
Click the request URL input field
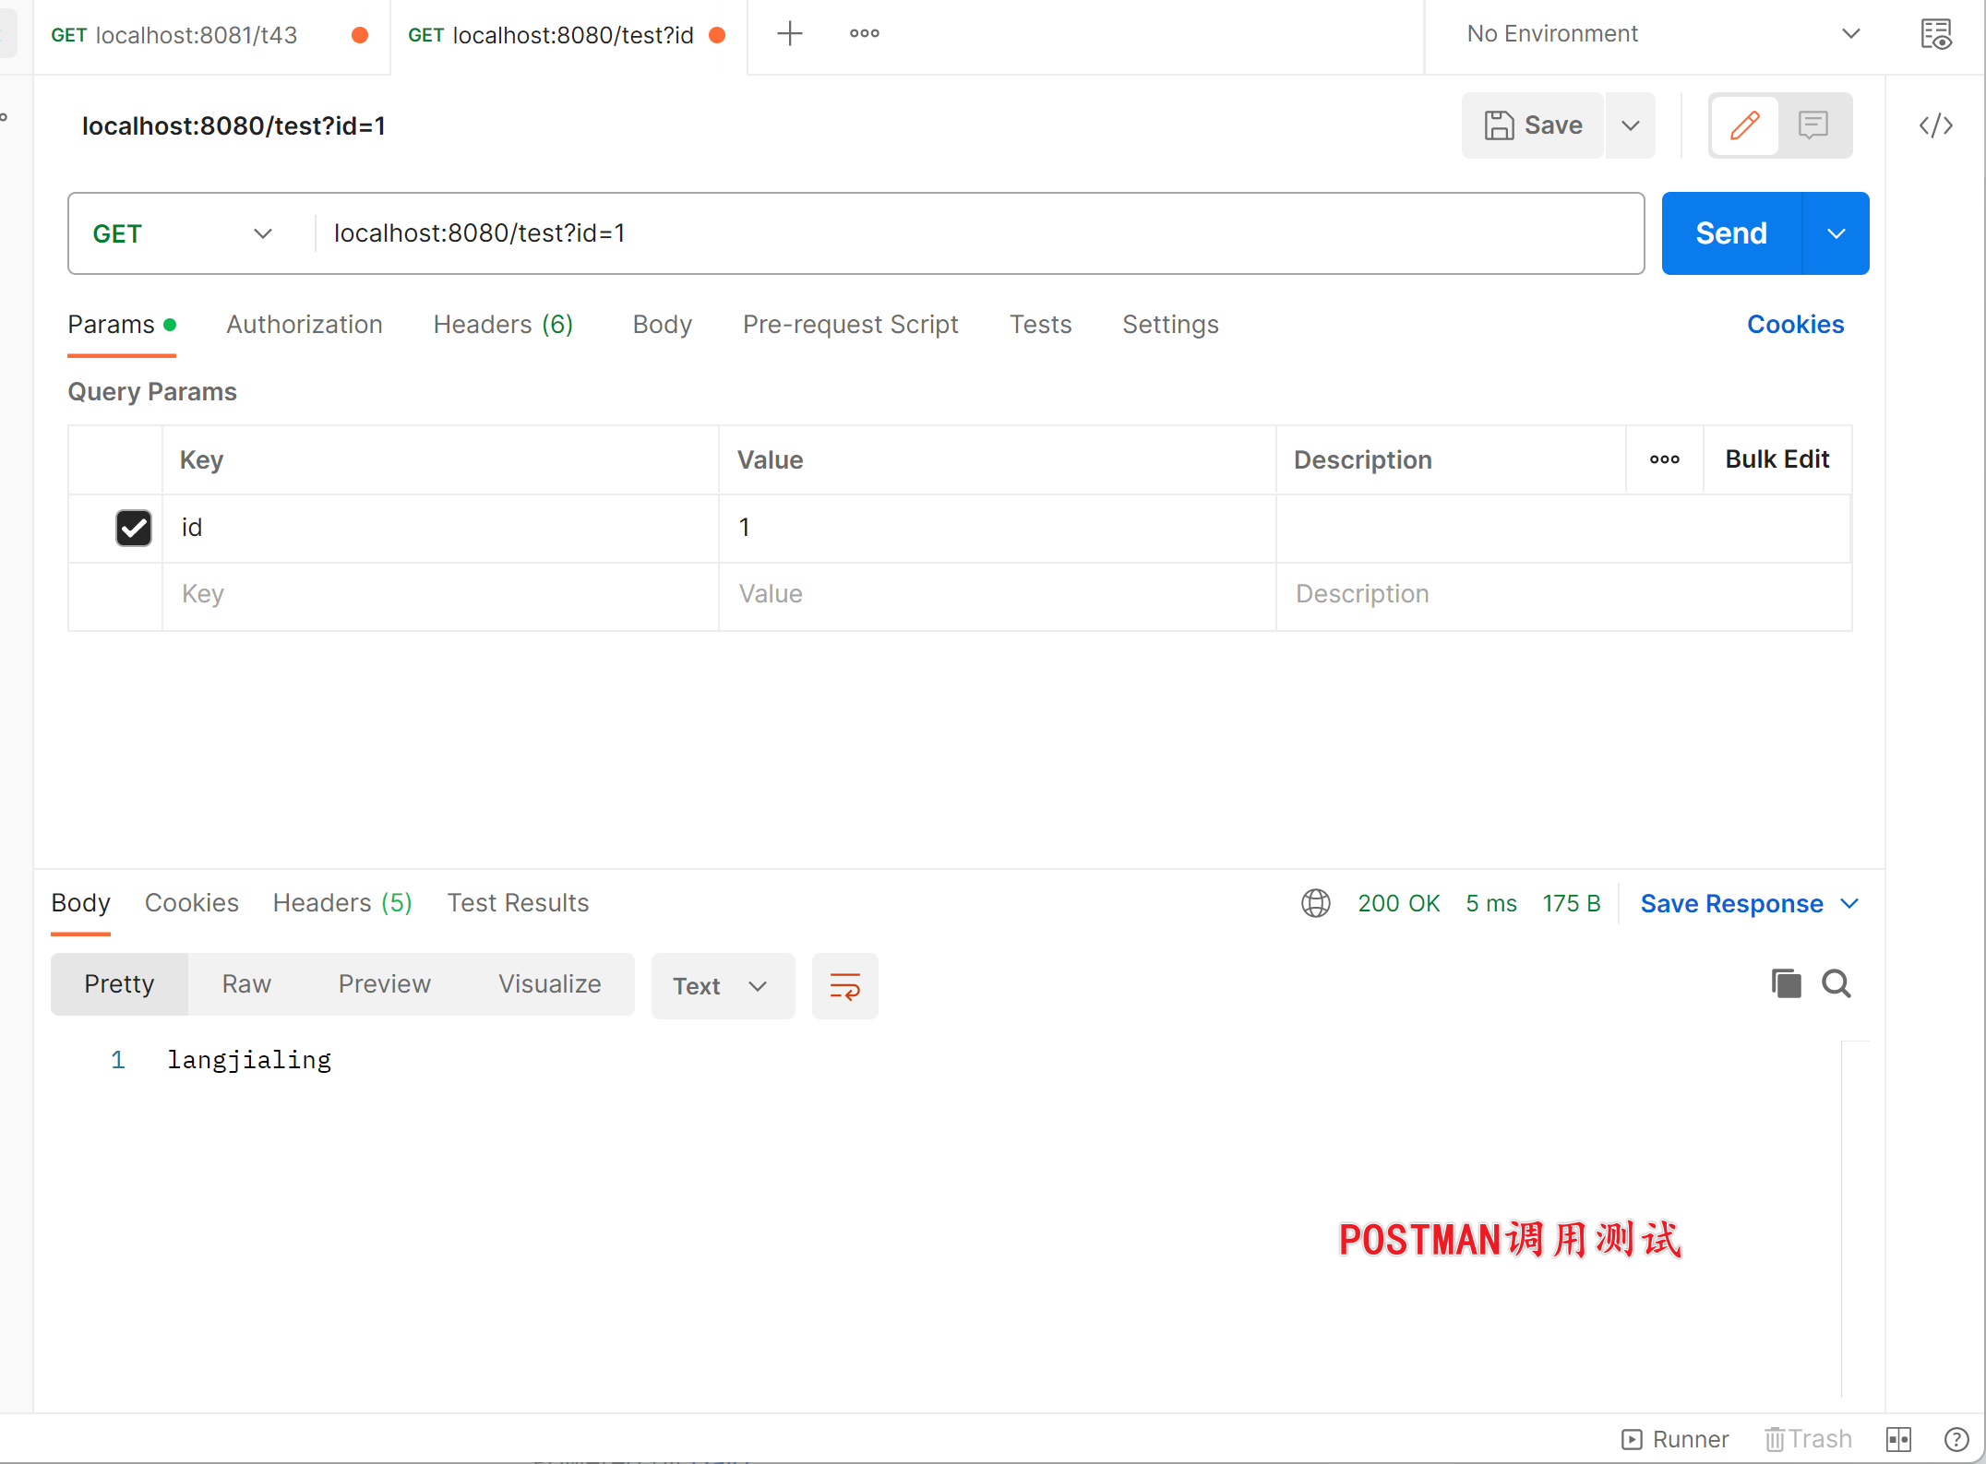click(x=978, y=233)
